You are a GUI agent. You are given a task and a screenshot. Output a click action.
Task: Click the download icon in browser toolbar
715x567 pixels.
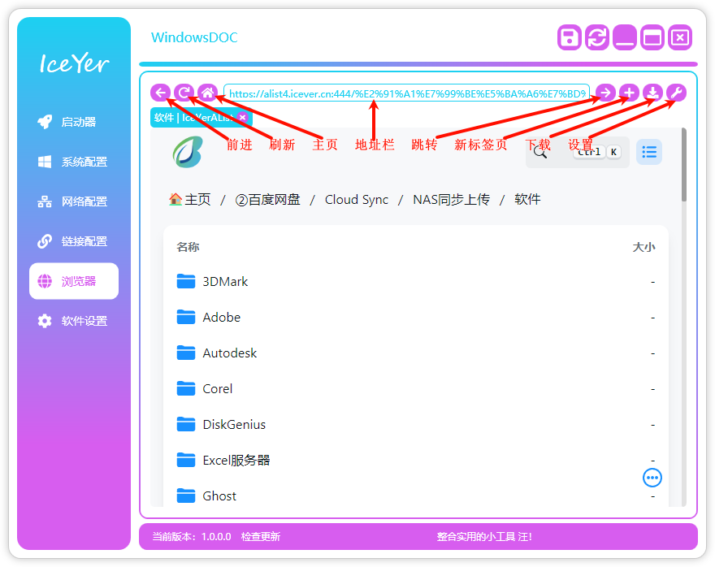coord(653,93)
